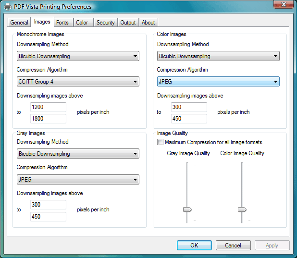
Task: Open the Fonts tab
Action: coord(62,23)
